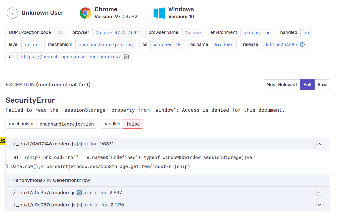Click the red false handled indicator
This screenshot has width=337, height=219.
133,124
